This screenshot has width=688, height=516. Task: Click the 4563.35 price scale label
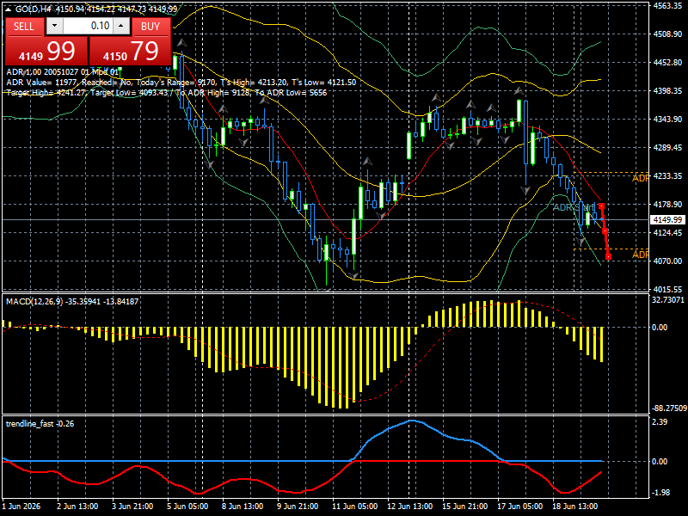pyautogui.click(x=667, y=6)
